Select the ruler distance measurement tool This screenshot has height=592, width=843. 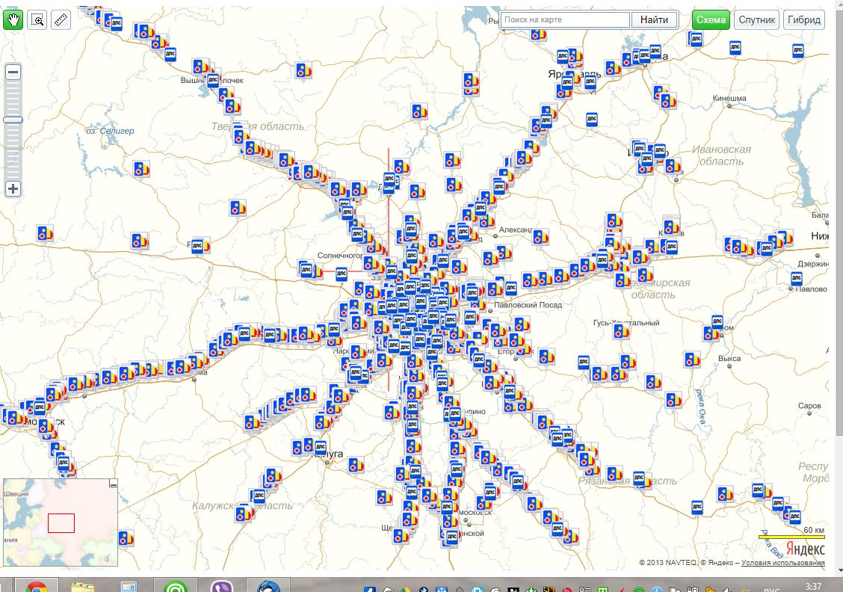61,20
